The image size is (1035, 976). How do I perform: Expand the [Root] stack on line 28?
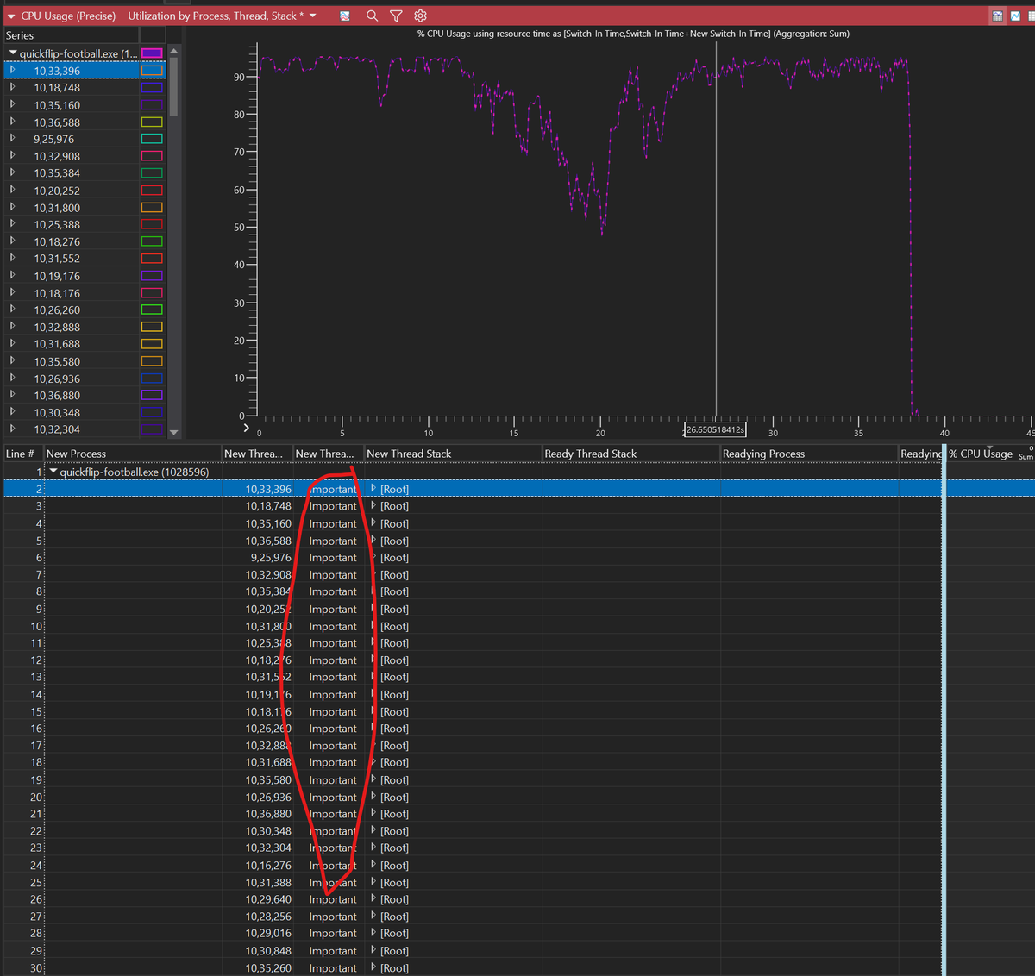pyautogui.click(x=373, y=933)
